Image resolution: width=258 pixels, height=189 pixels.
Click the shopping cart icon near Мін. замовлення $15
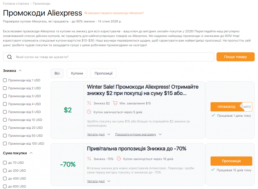click(x=115, y=103)
